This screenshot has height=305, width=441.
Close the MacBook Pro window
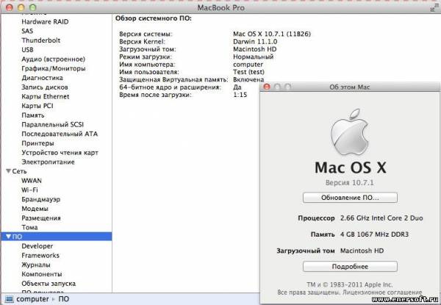10,7
